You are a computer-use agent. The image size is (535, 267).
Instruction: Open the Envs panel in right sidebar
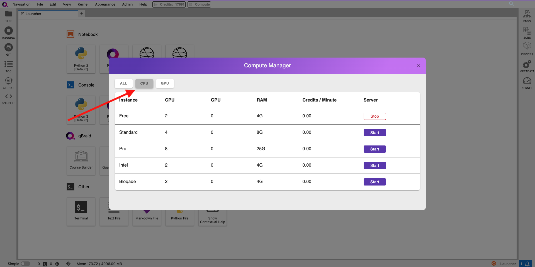(527, 16)
